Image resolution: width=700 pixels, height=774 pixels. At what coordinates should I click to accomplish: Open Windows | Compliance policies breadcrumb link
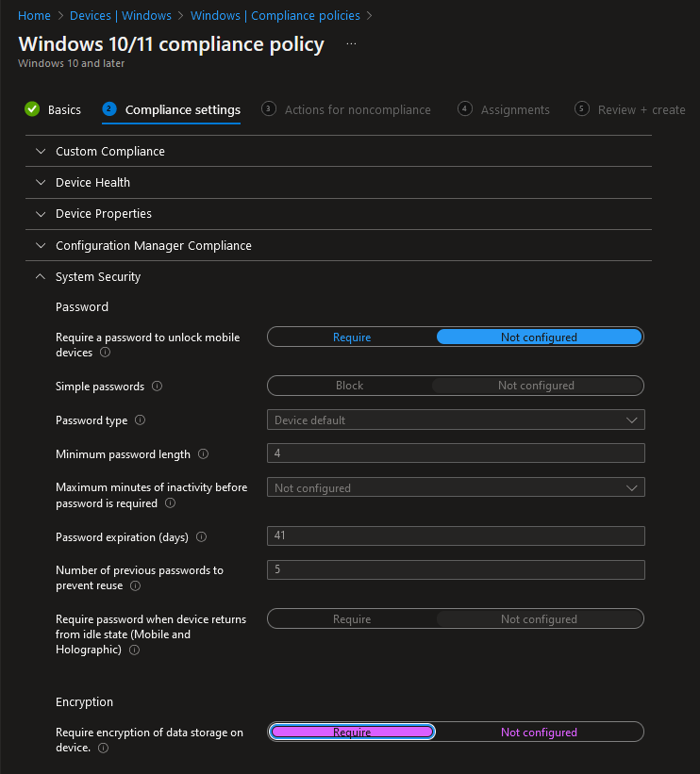[275, 16]
